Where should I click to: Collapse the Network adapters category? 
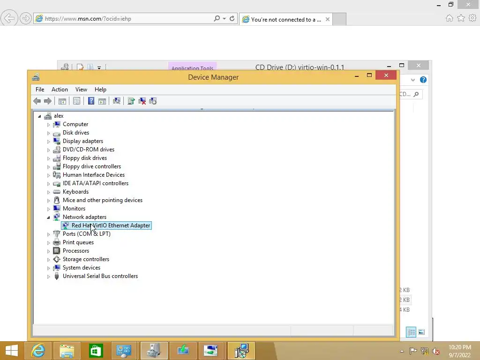click(x=48, y=217)
